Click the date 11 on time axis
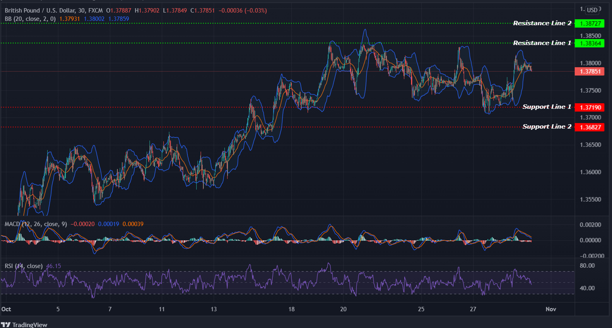The height and width of the screenshot is (328, 612). [162, 309]
